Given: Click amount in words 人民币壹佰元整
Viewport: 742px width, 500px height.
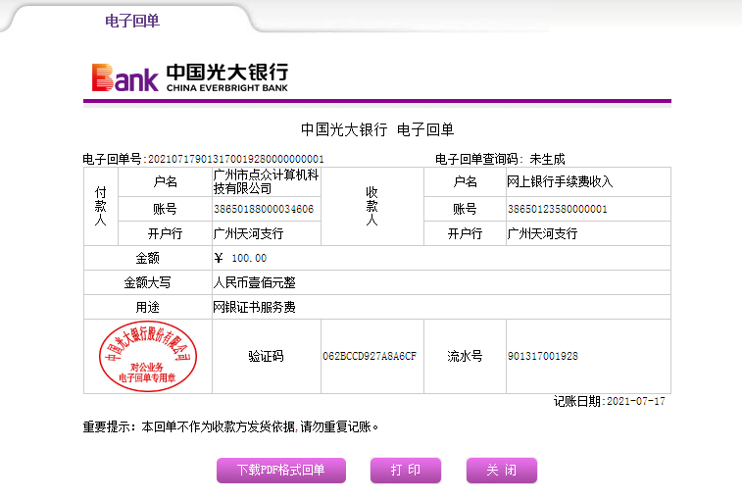Looking at the screenshot, I should (x=254, y=282).
